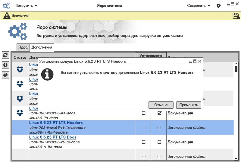Image resolution: width=241 pixels, height=163 pixels.
Task: Click the refresh list icon
Action: 5,55
